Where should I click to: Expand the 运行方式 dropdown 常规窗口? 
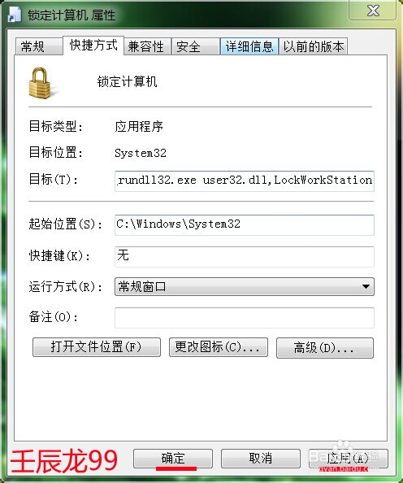point(245,286)
